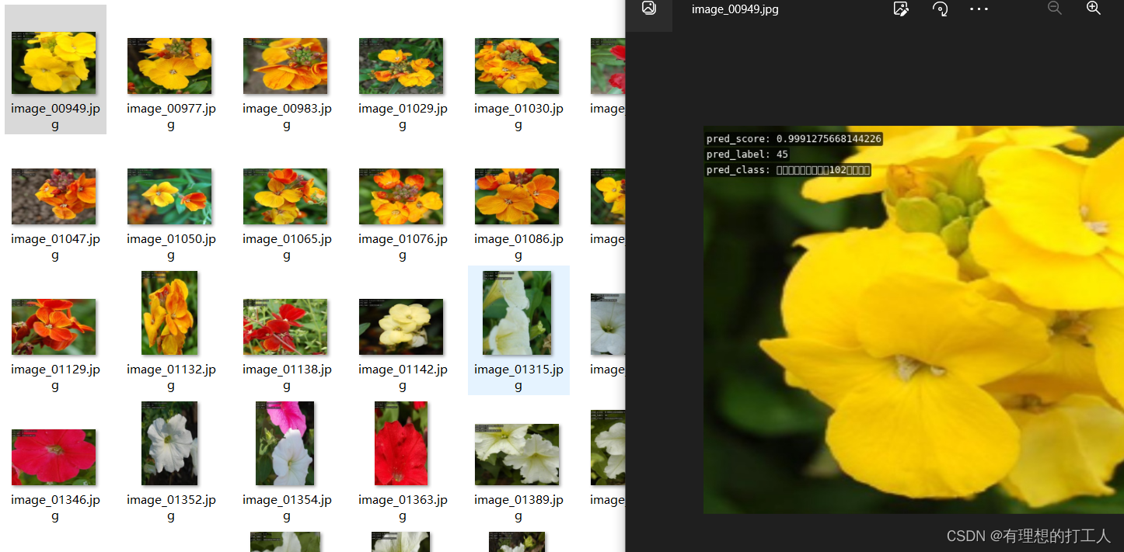Select the image_01047.jpg thumbnail
1124x552 pixels.
54,196
